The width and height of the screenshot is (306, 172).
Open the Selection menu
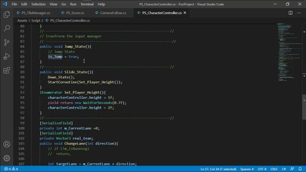[38, 4]
